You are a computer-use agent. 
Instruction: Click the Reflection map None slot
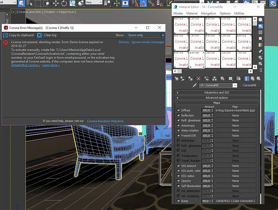click(x=235, y=115)
